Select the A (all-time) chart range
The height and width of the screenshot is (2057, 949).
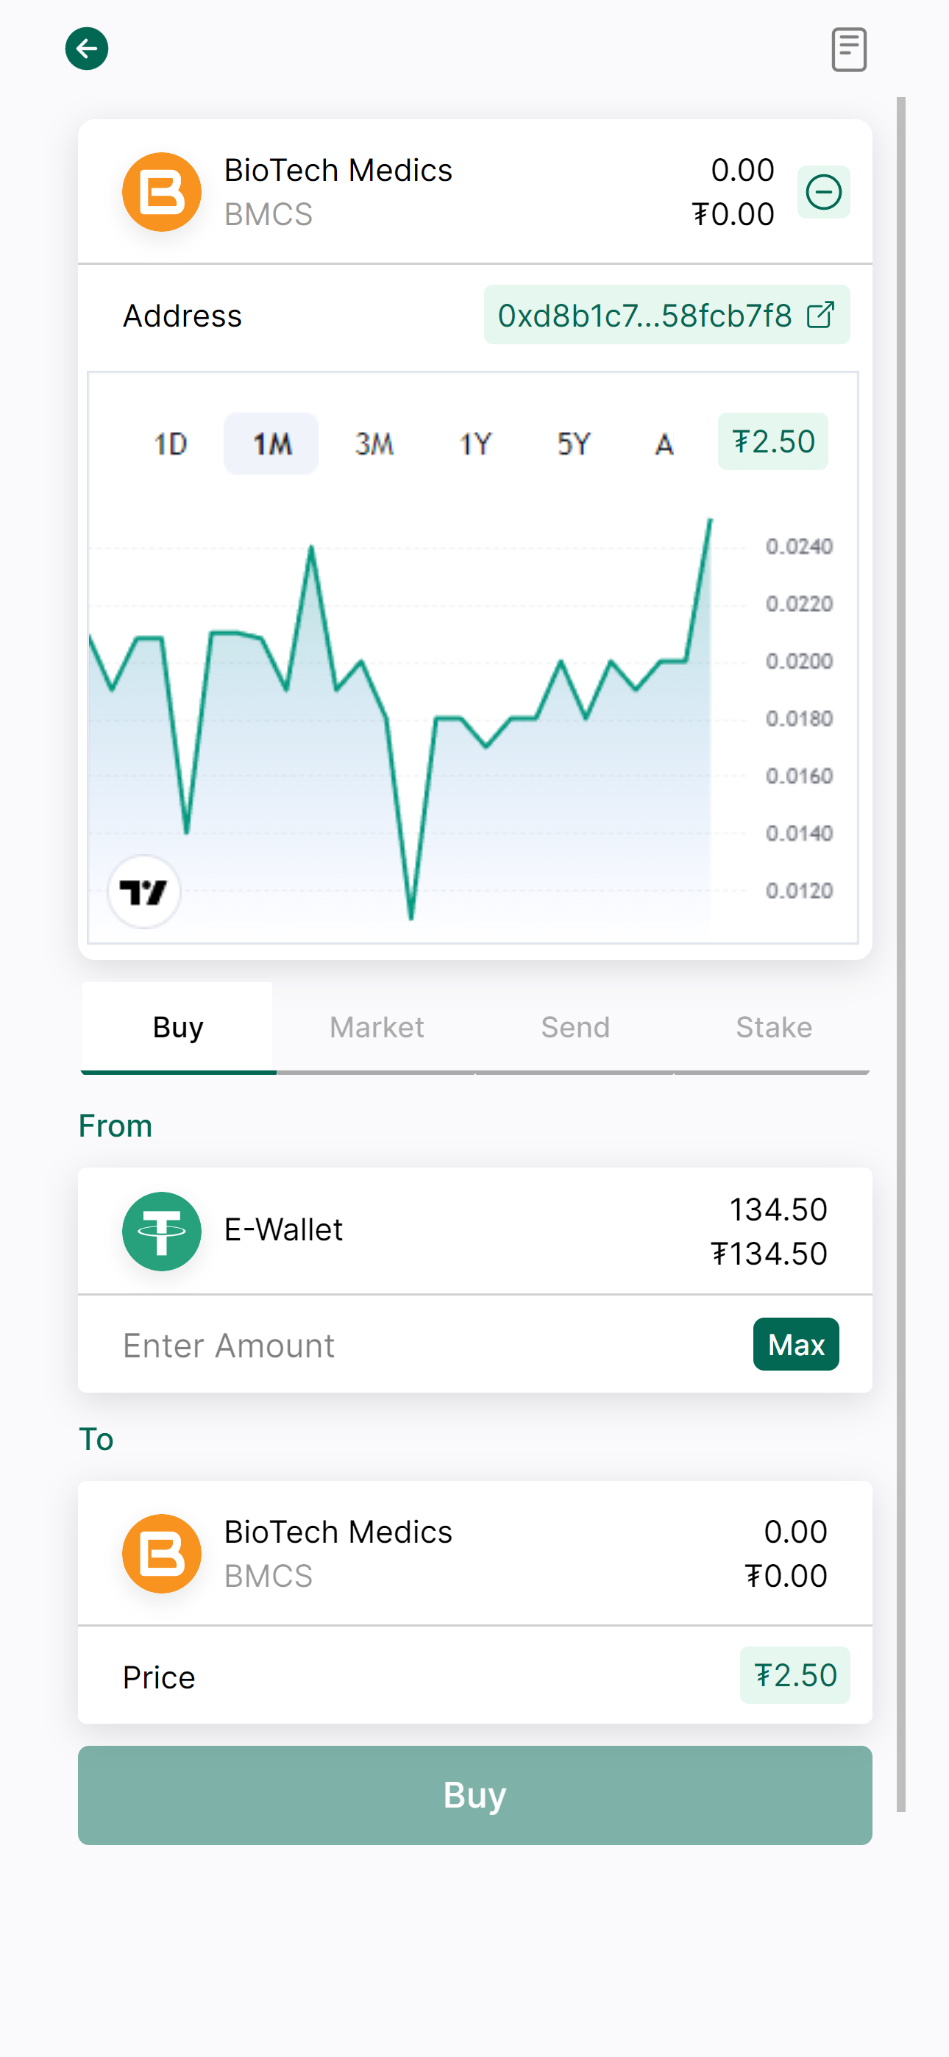point(664,443)
